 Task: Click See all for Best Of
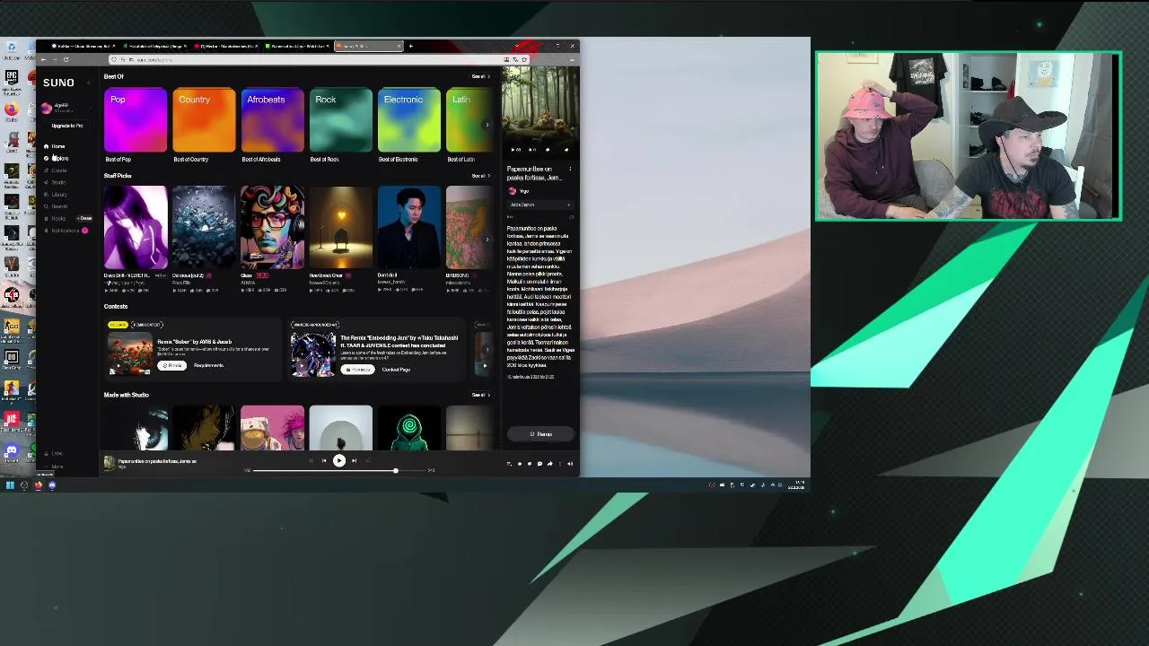tap(480, 76)
